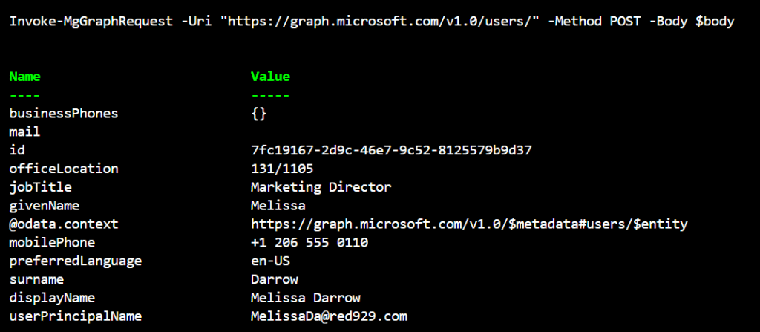The width and height of the screenshot is (760, 332).
Task: Click the MelissaDa@red929.com user principal name
Action: (329, 316)
